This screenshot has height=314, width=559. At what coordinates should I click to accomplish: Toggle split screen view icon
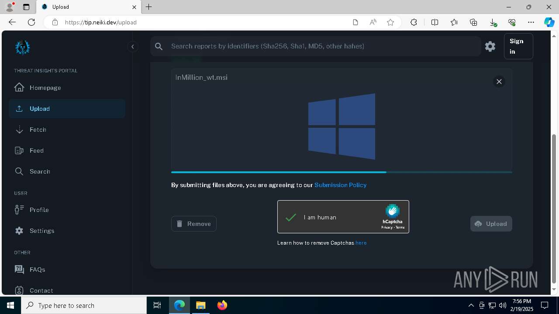tap(435, 22)
